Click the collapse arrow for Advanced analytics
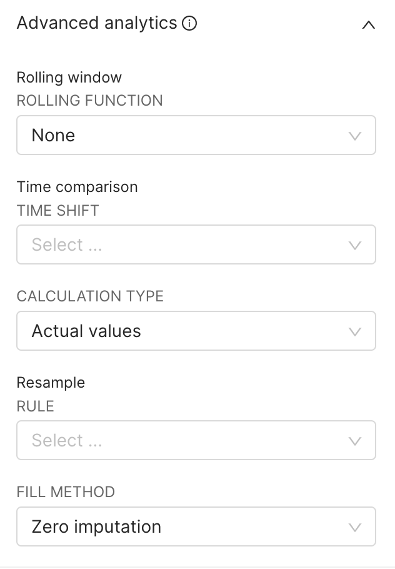Screen dimensions: 395x569 369,25
